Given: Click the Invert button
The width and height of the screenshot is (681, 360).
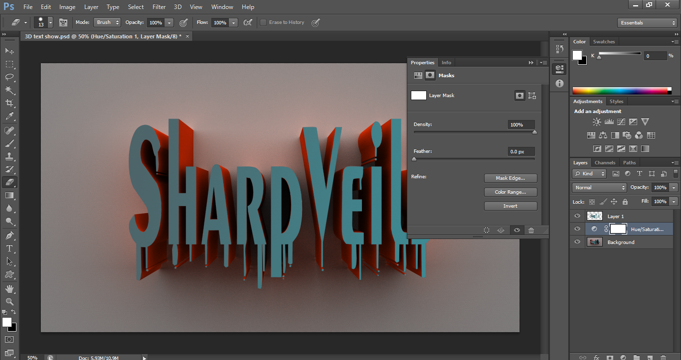Looking at the screenshot, I should (x=510, y=206).
